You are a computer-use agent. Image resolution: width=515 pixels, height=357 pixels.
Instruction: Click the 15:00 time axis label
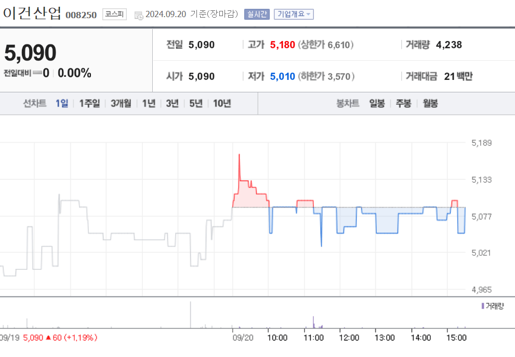pos(456,338)
